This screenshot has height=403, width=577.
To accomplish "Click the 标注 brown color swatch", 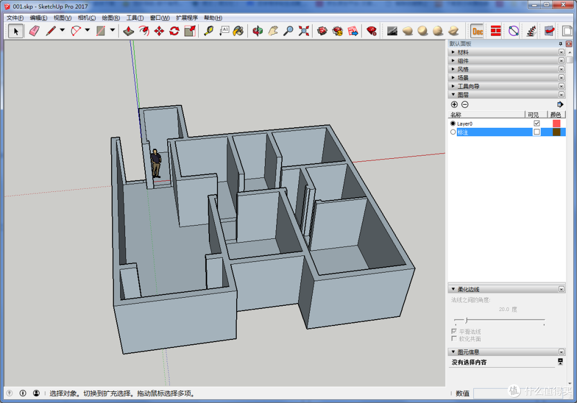I will pyautogui.click(x=556, y=132).
